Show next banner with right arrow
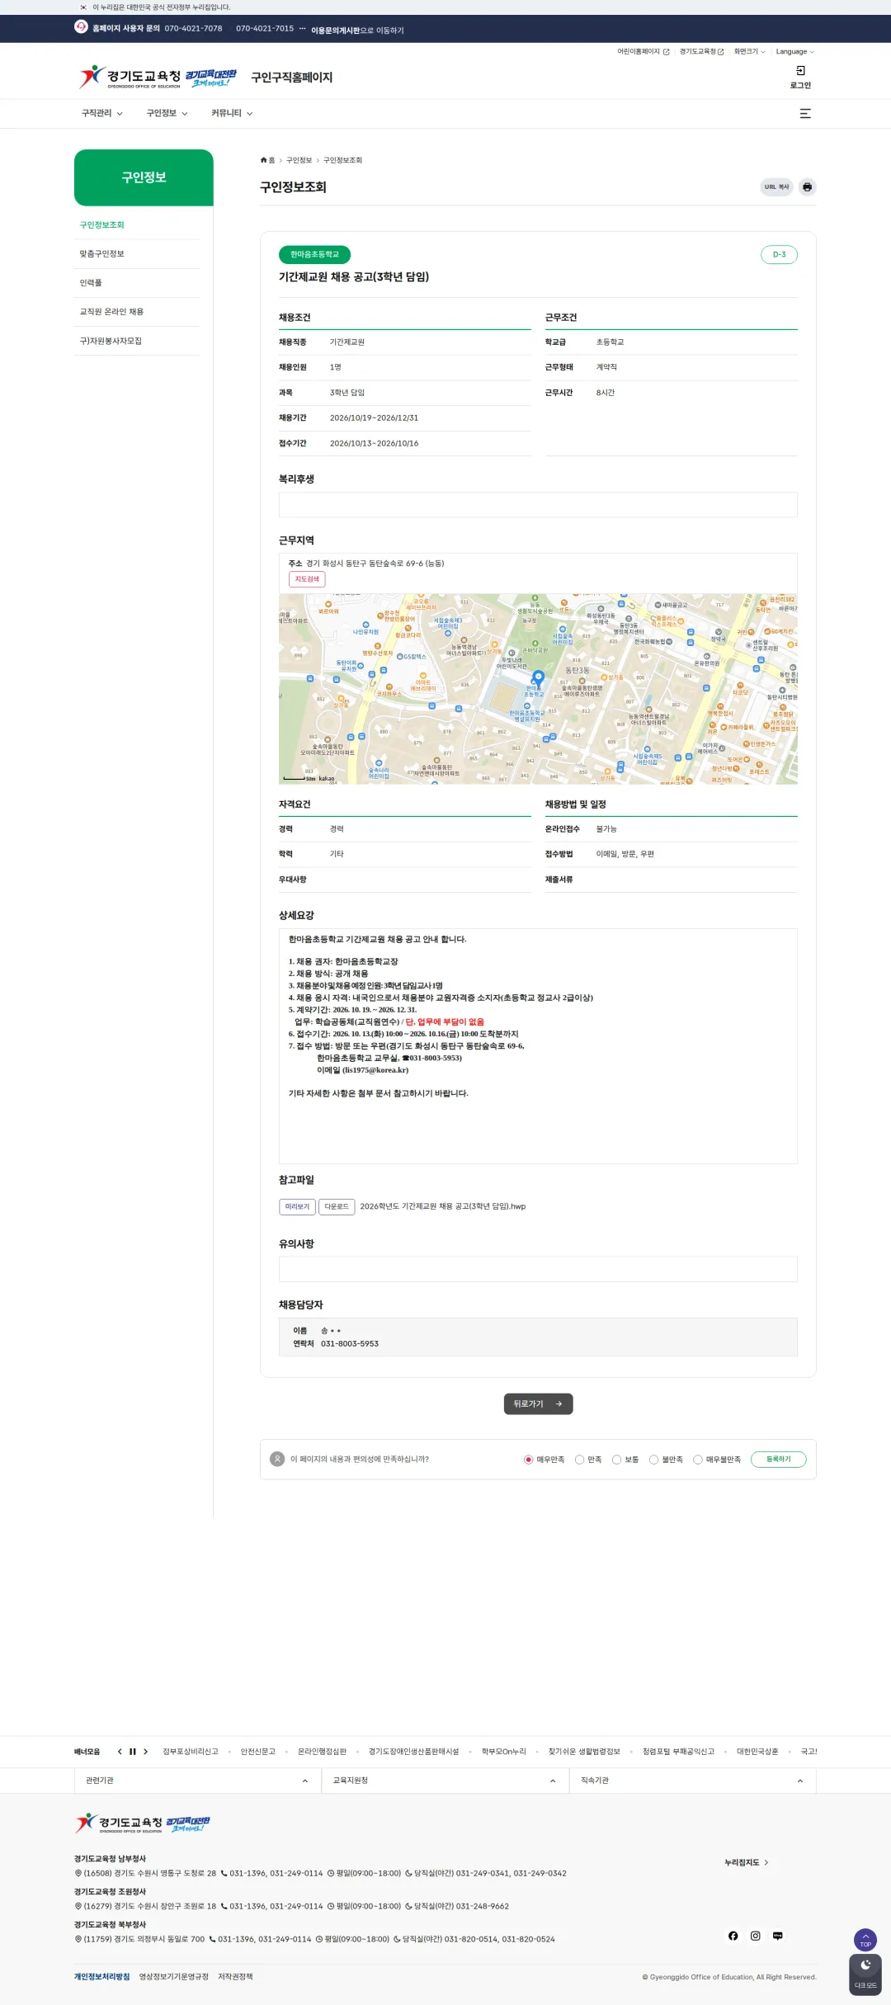891x2005 pixels. [x=145, y=1752]
